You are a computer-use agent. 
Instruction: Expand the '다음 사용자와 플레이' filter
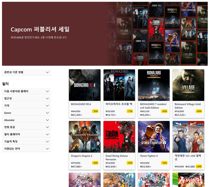tap(27, 91)
